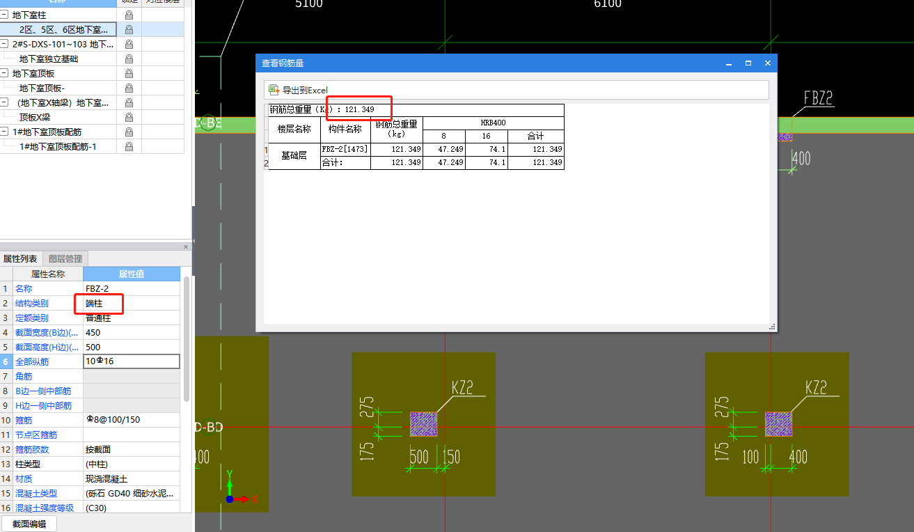Click the 节点区箍筋 property name

pos(36,435)
